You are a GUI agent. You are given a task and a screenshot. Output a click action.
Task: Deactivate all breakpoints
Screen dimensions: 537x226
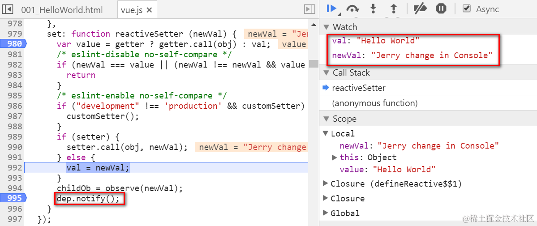(x=420, y=9)
